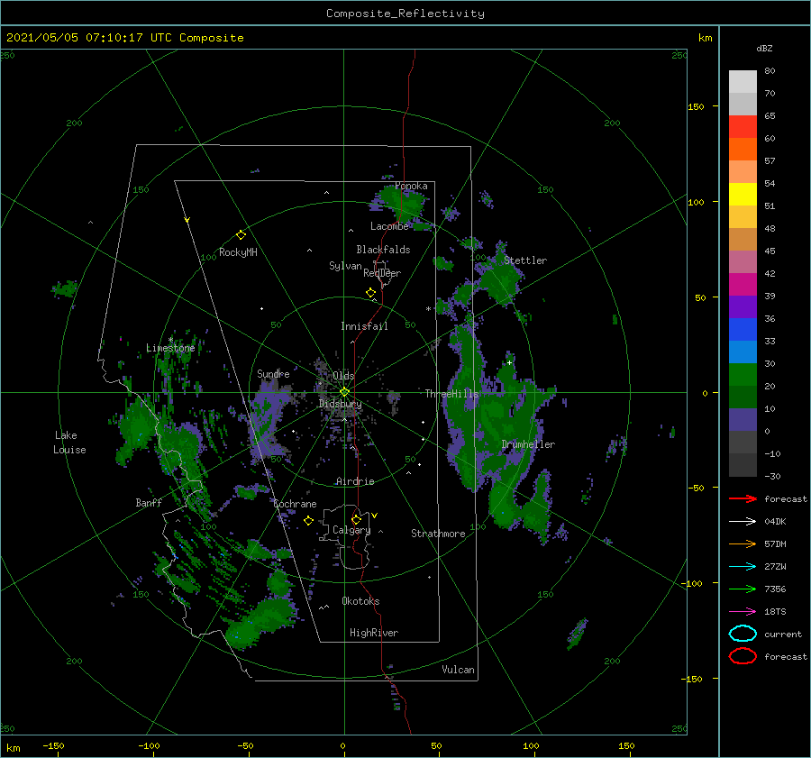Click the Calgary city label
The width and height of the screenshot is (811, 758).
click(351, 530)
